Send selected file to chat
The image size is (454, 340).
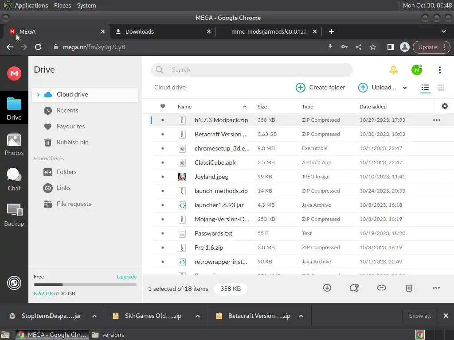coord(354,288)
